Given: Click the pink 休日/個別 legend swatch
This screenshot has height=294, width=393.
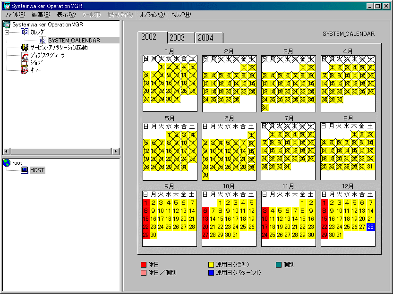Looking at the screenshot, I should click(x=144, y=273).
